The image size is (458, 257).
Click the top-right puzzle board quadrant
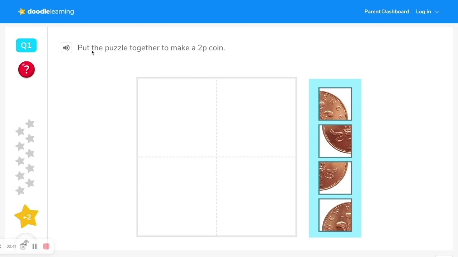256,117
